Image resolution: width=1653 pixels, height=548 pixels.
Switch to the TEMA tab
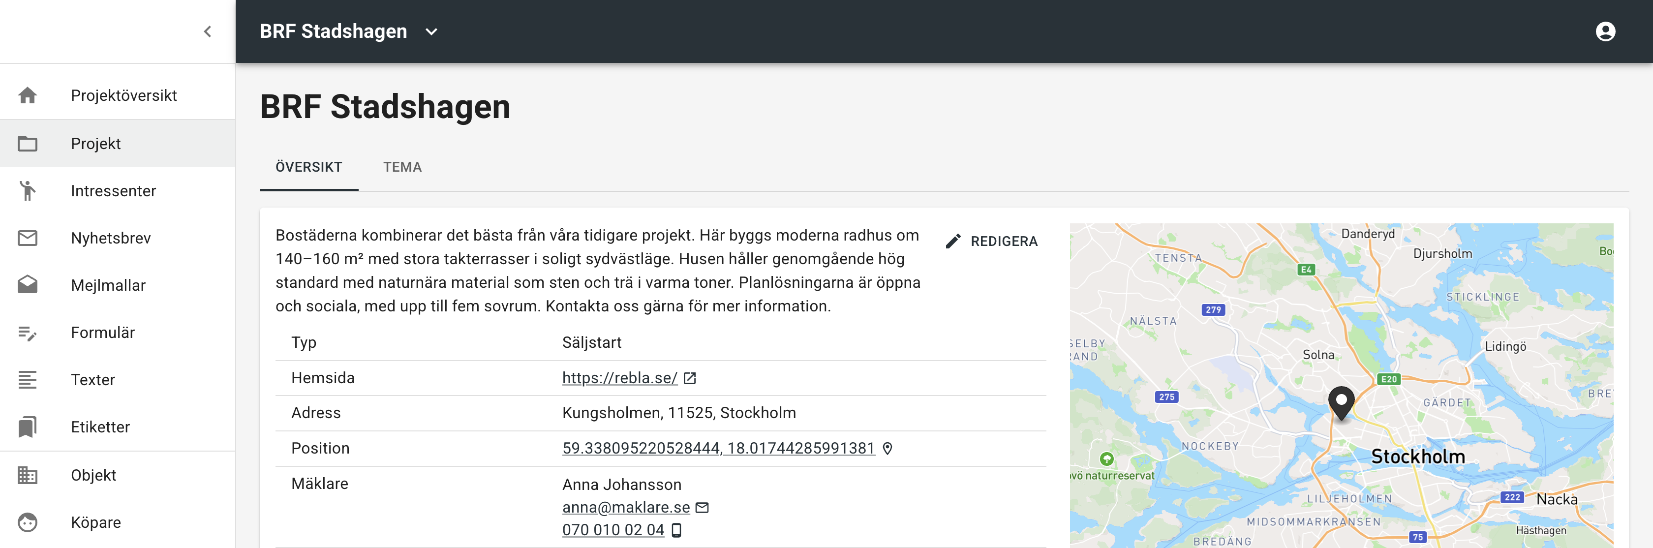(402, 167)
